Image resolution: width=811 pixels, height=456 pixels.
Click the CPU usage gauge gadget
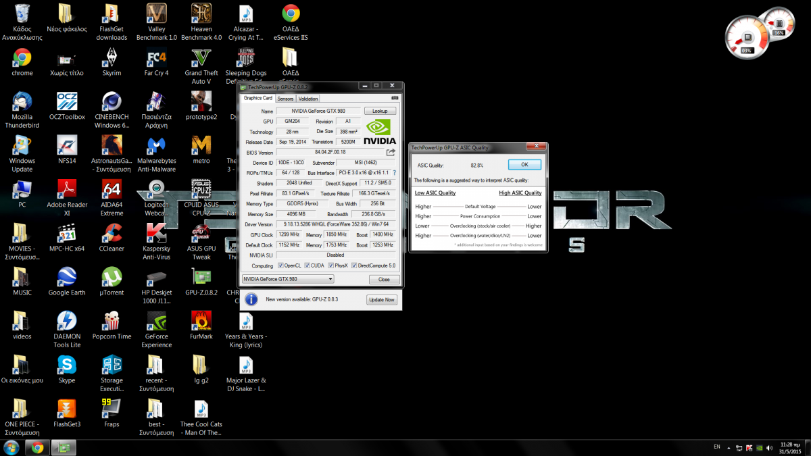pos(747,36)
